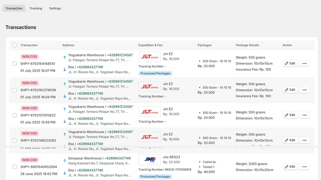Click destination down-arrow icon for SHPY-6697640952094
The height and width of the screenshot is (180, 321).
point(65,173)
